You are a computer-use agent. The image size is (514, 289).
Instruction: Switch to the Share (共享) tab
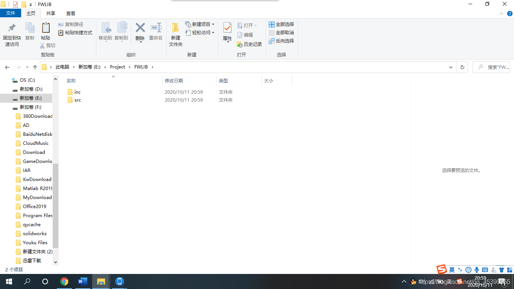click(x=51, y=13)
